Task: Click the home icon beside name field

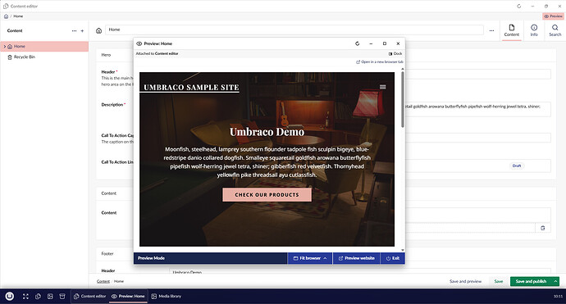Action: pyautogui.click(x=99, y=30)
